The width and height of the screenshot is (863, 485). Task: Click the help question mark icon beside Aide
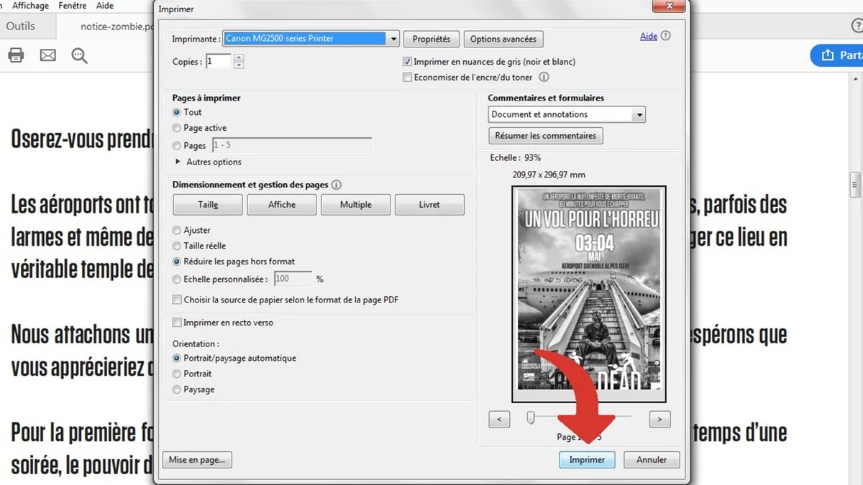click(x=666, y=36)
